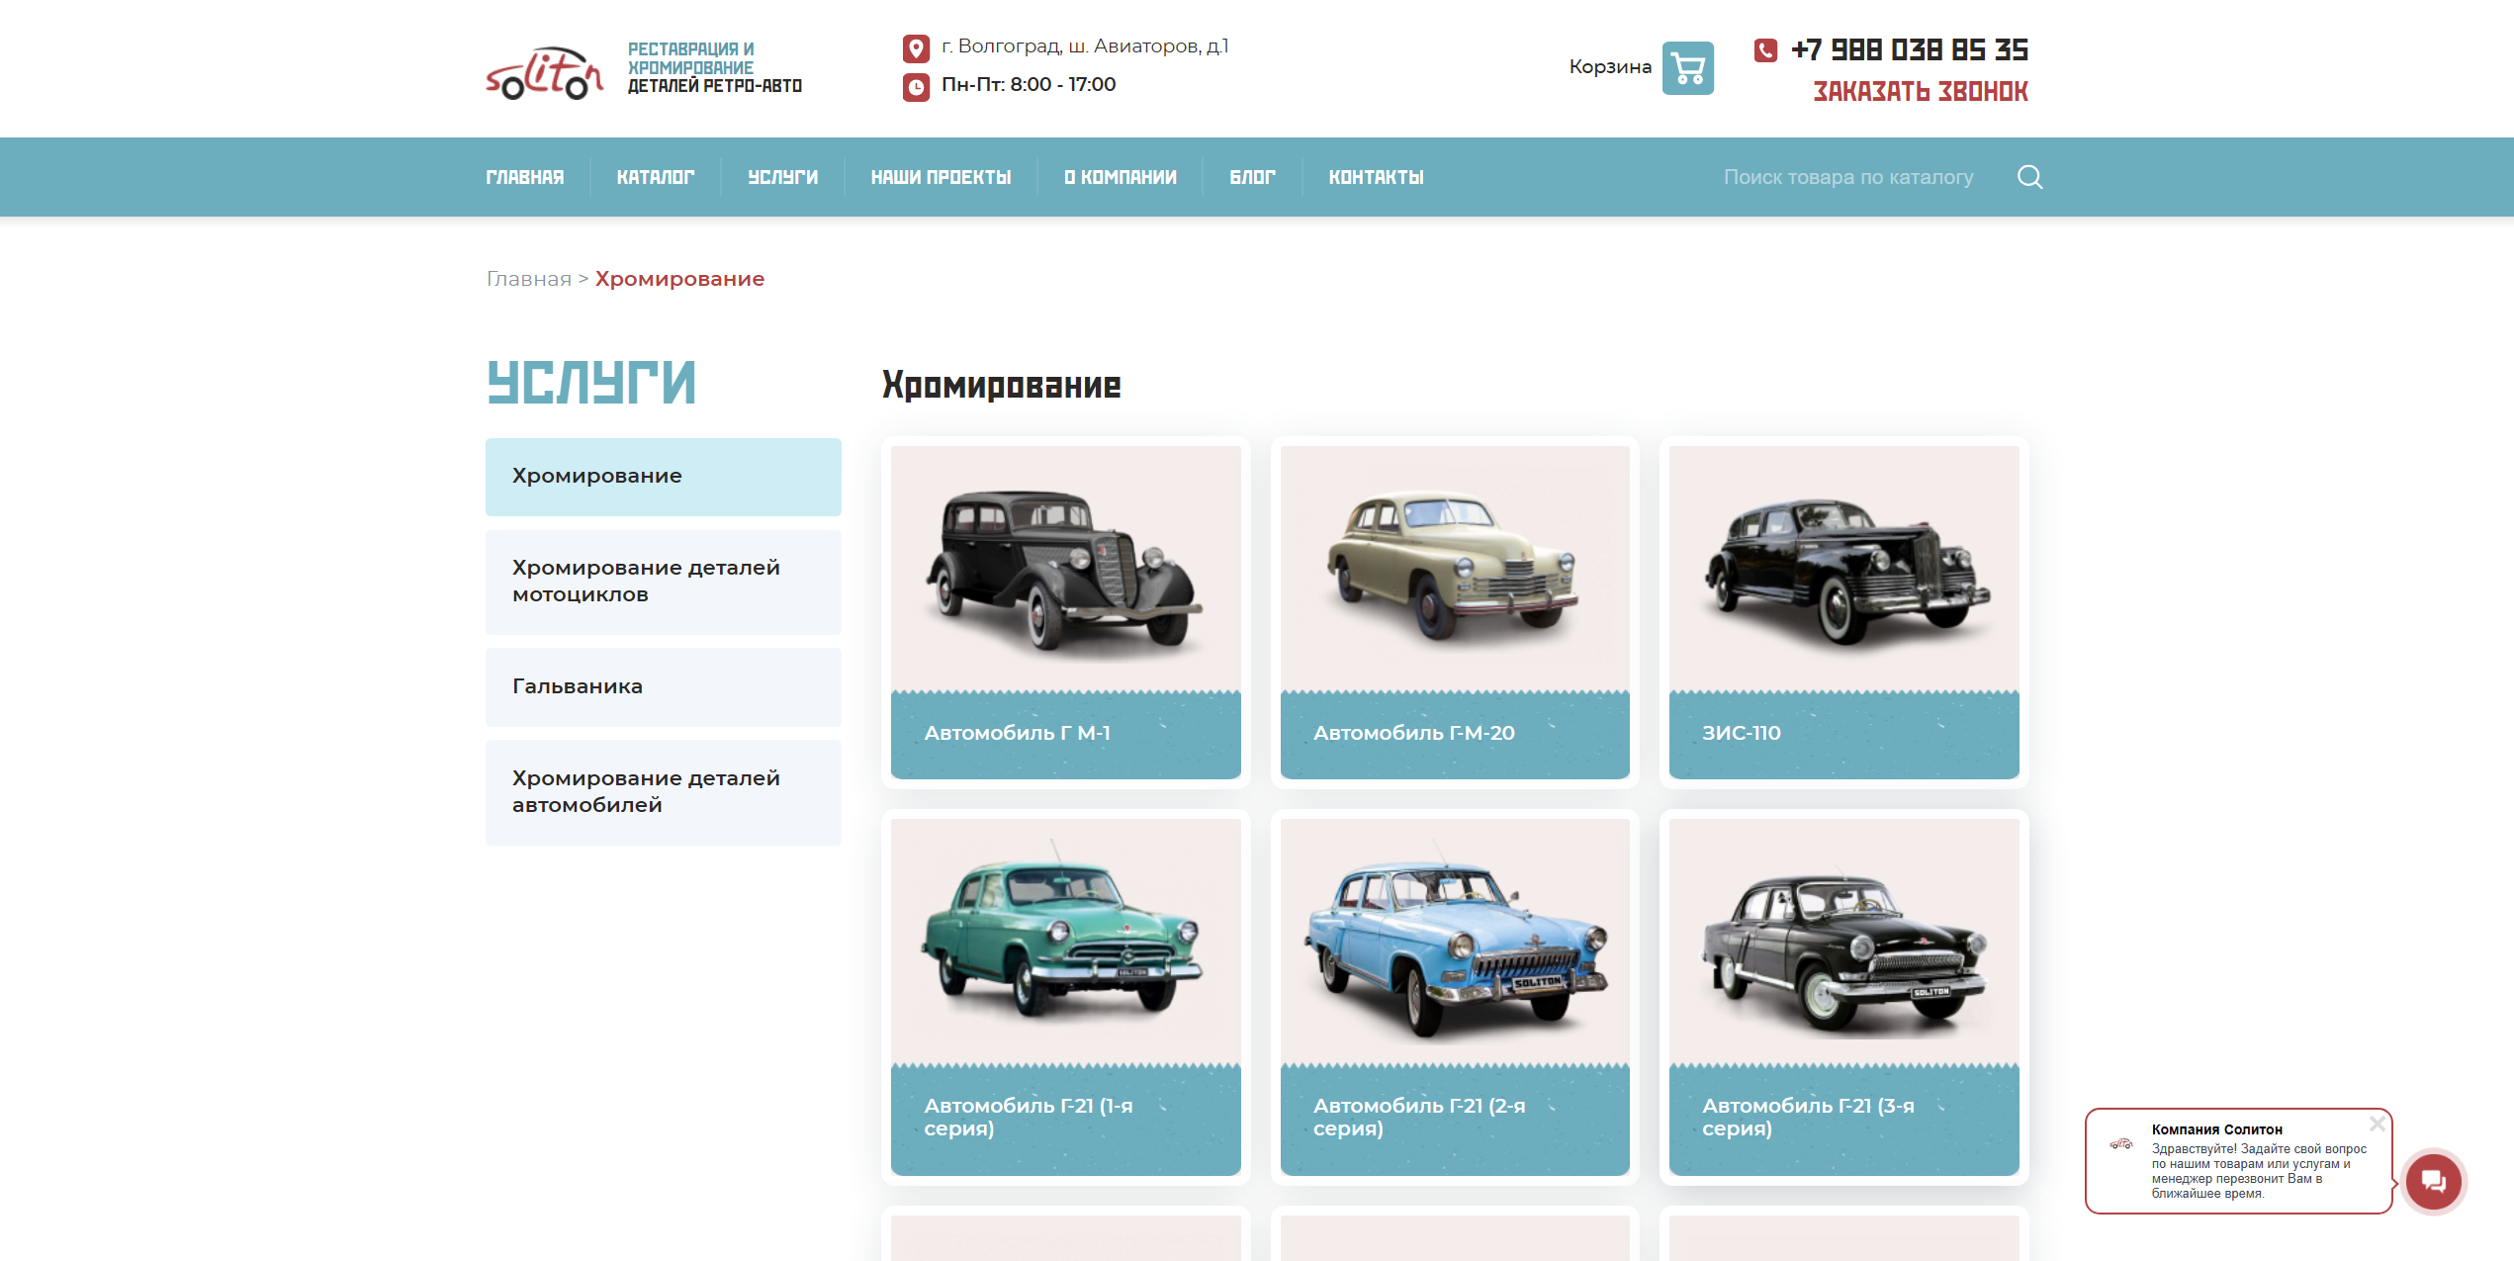Click address г. Волгоград, ш. Авиаторов
The height and width of the screenshot is (1261, 2514).
[x=1084, y=45]
